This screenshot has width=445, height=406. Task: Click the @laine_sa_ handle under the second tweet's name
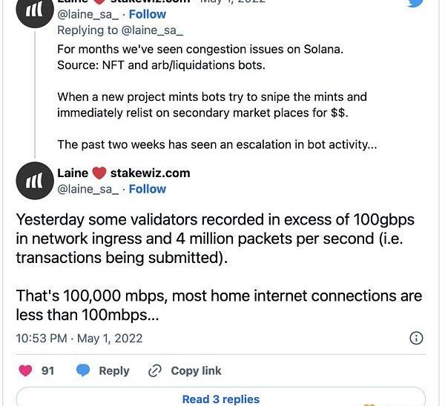point(88,189)
